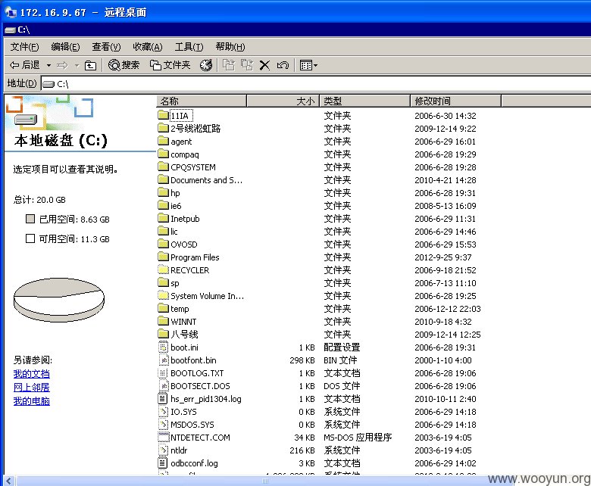Click the 名称 column header
Viewport: 591px width, 486px height.
pyautogui.click(x=202, y=101)
